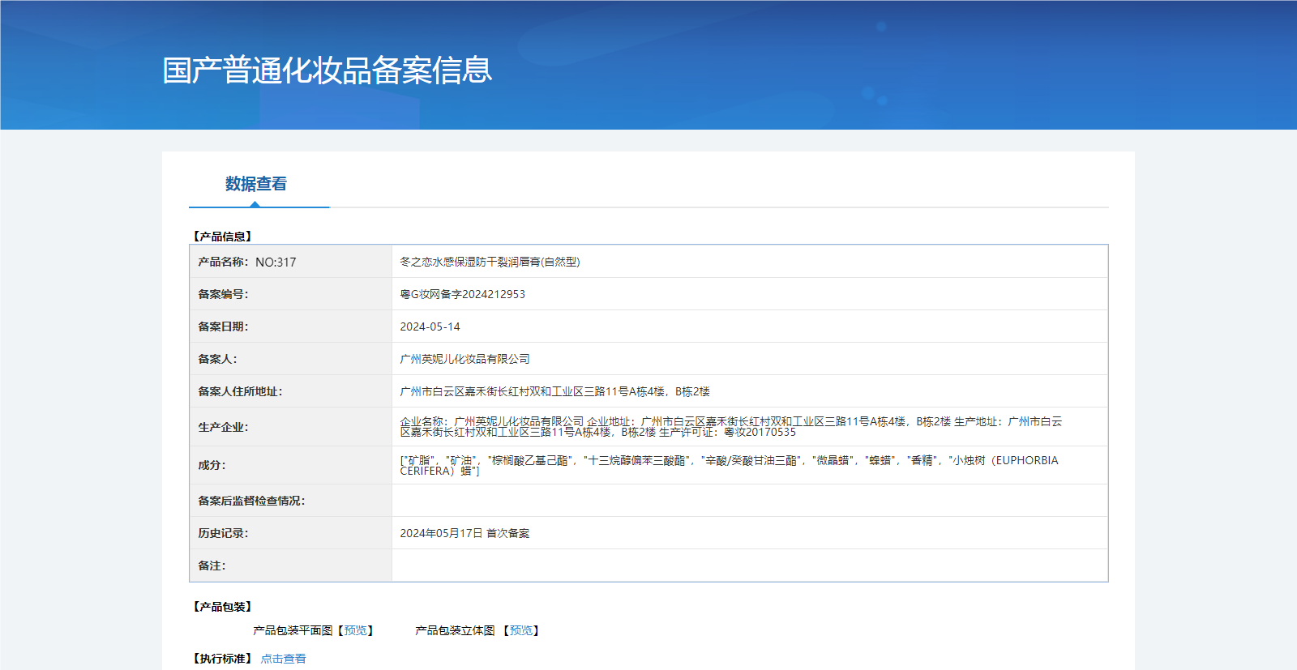Click the 【执行标准】 label
The image size is (1297, 670).
tap(223, 659)
